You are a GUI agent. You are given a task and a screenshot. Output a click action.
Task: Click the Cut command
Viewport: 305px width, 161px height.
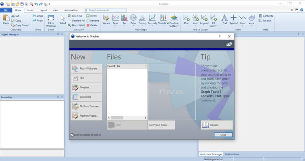click(15, 16)
